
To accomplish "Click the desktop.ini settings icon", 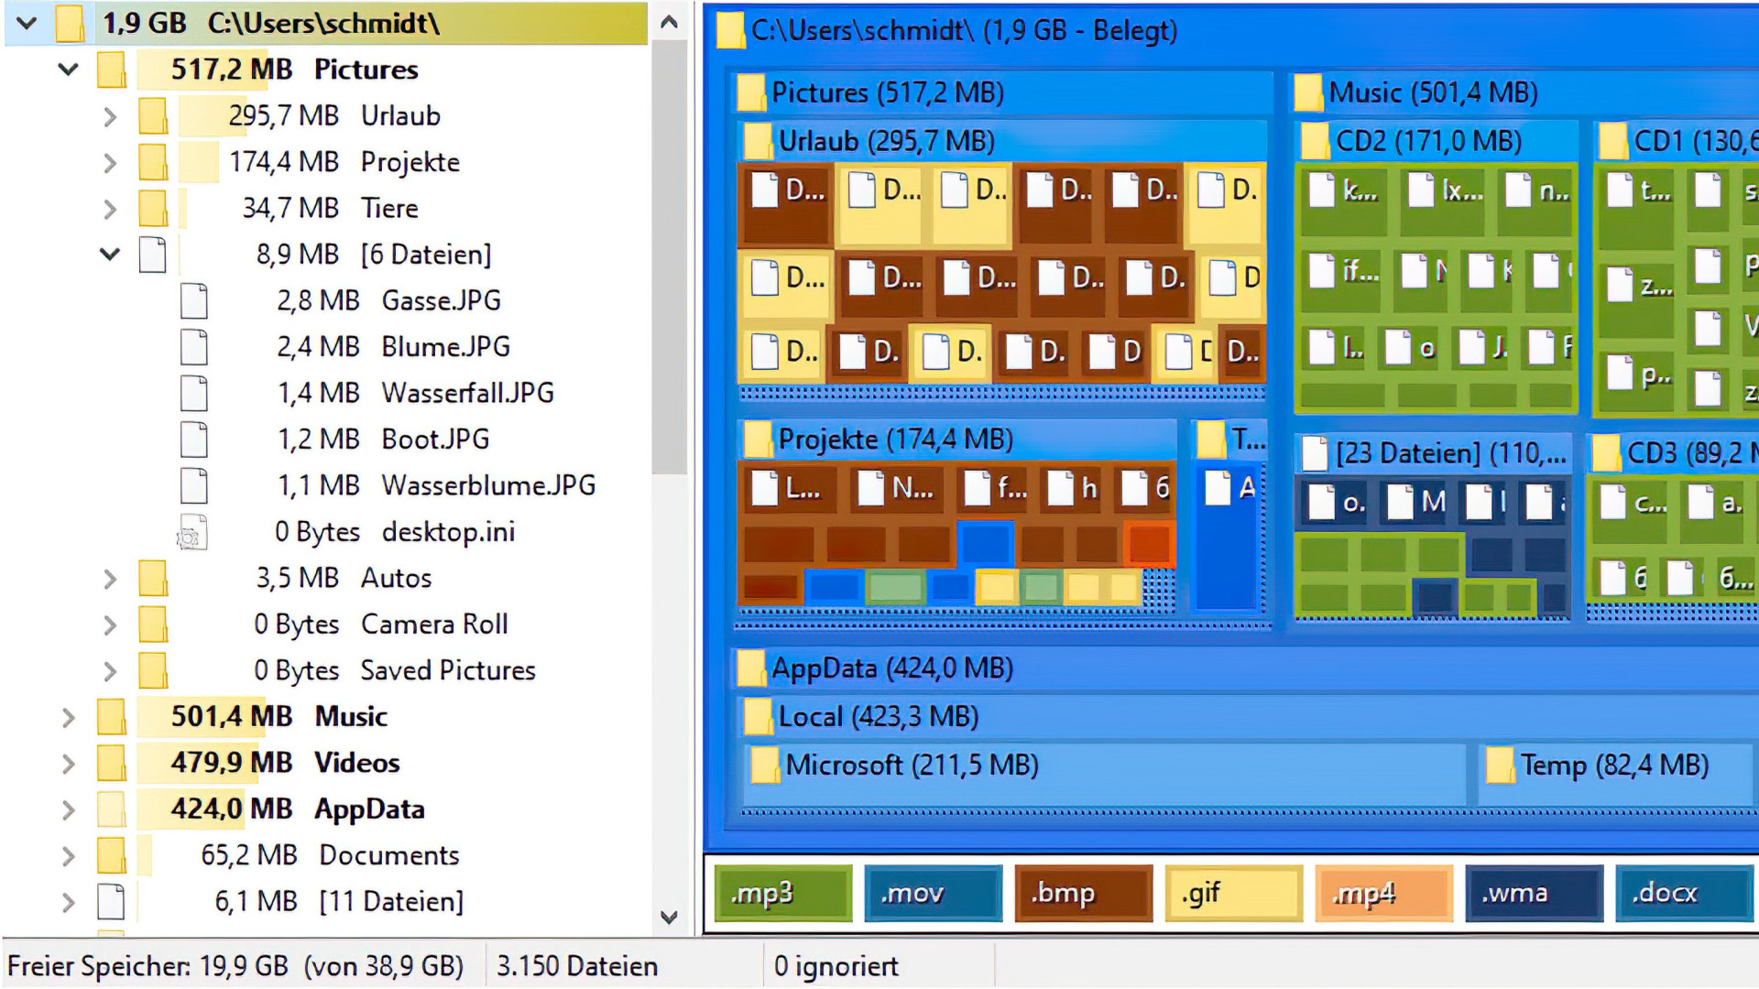I will [x=191, y=531].
